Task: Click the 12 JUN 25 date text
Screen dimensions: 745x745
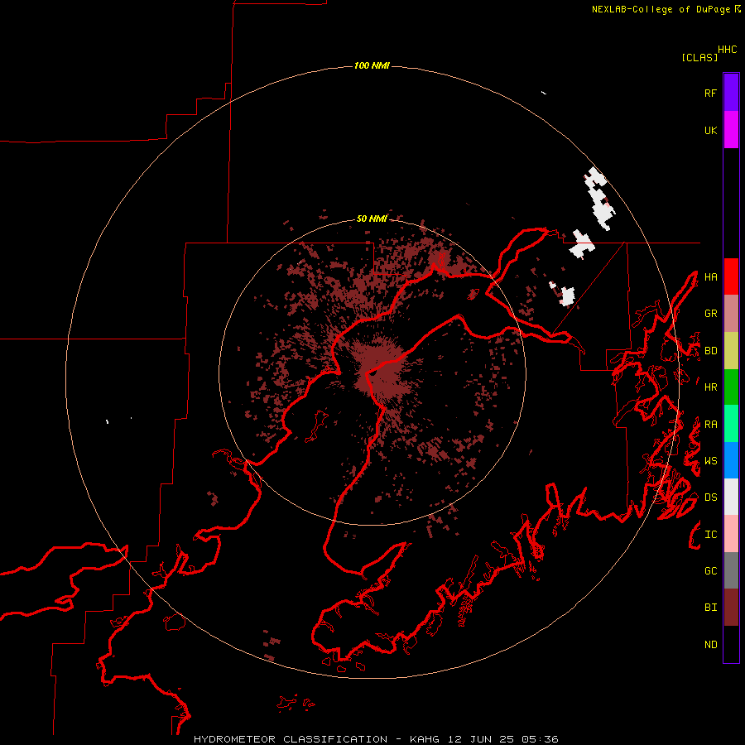Action: tap(480, 739)
